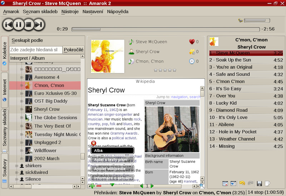Select track 9 Diamond Road
The image size is (286, 196).
coord(246,110)
